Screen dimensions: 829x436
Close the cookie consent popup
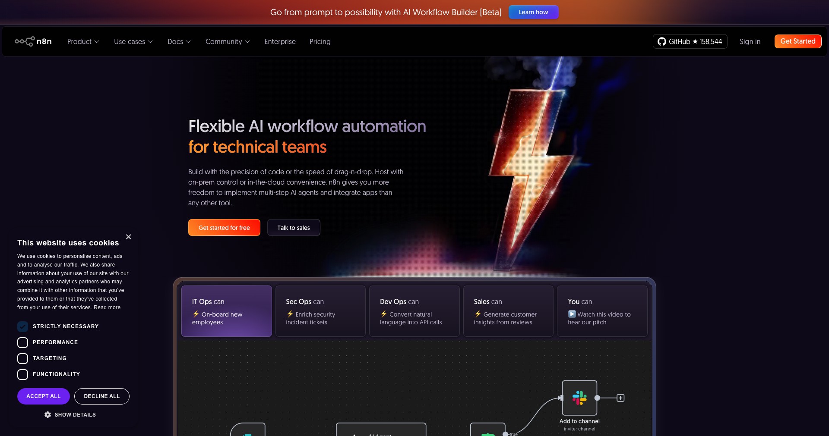[x=129, y=237]
